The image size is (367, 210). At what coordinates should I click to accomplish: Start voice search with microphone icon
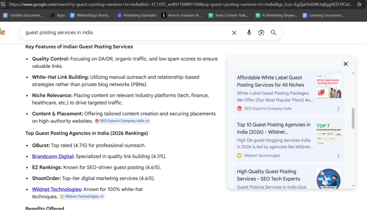coord(249,33)
